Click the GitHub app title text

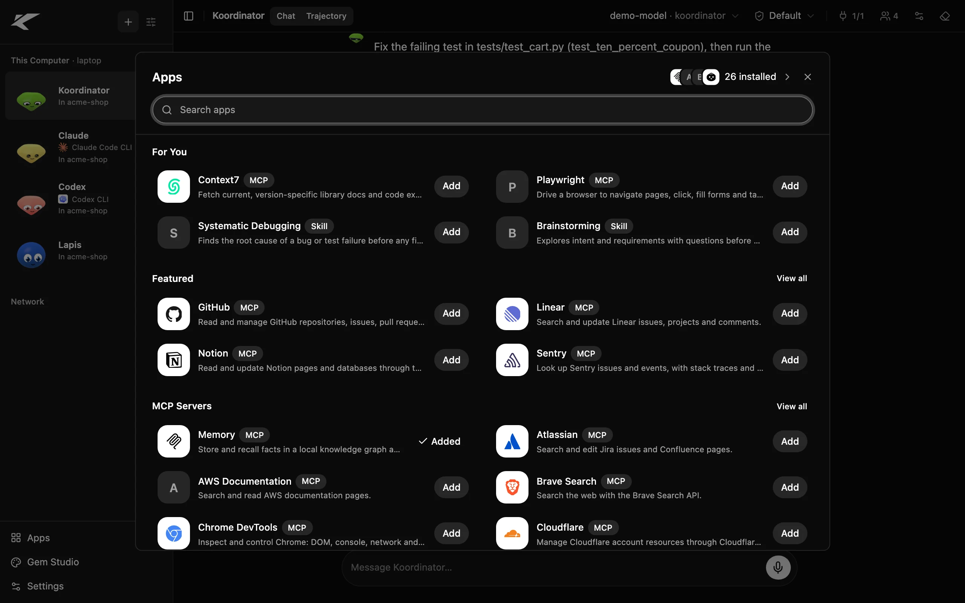tap(214, 307)
